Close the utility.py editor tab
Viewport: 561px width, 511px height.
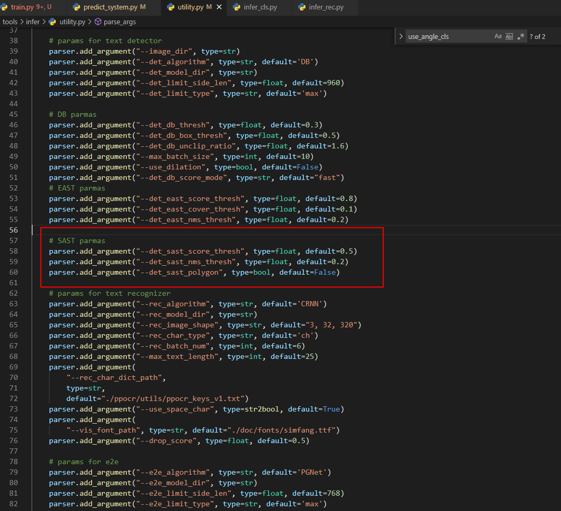tap(219, 7)
